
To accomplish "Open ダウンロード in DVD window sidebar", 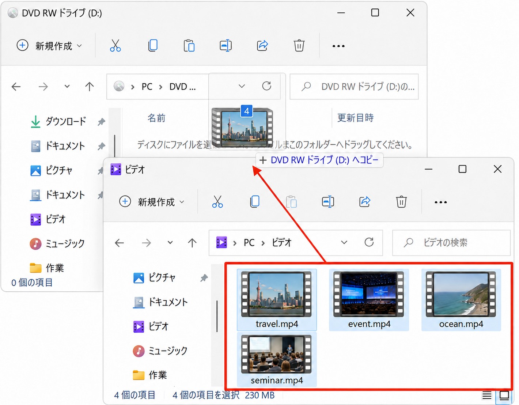I will tap(58, 121).
